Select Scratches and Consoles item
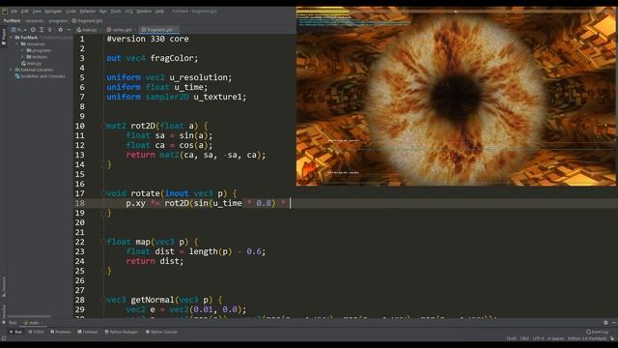The image size is (618, 348). (41, 76)
